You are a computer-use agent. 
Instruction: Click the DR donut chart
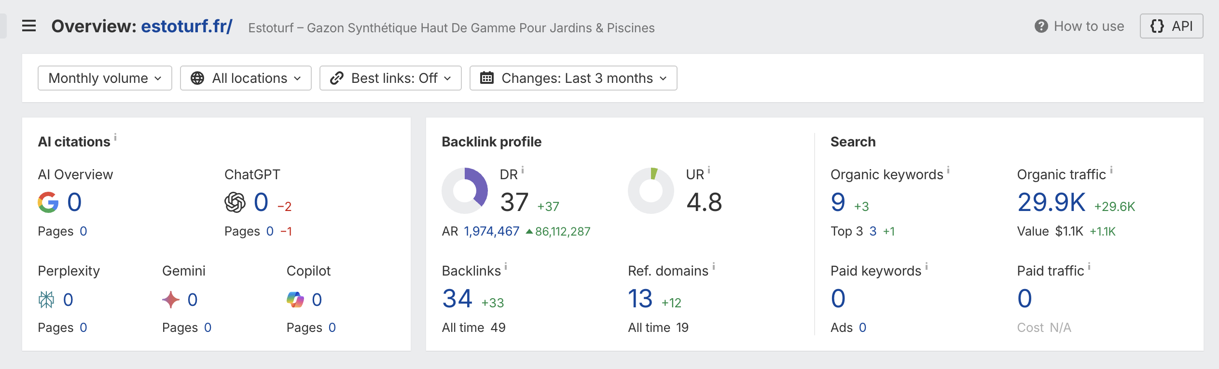pos(465,191)
